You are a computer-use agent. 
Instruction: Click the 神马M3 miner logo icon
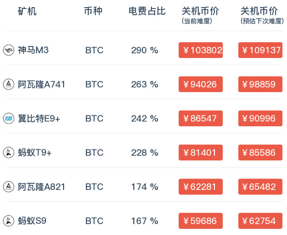click(x=9, y=50)
